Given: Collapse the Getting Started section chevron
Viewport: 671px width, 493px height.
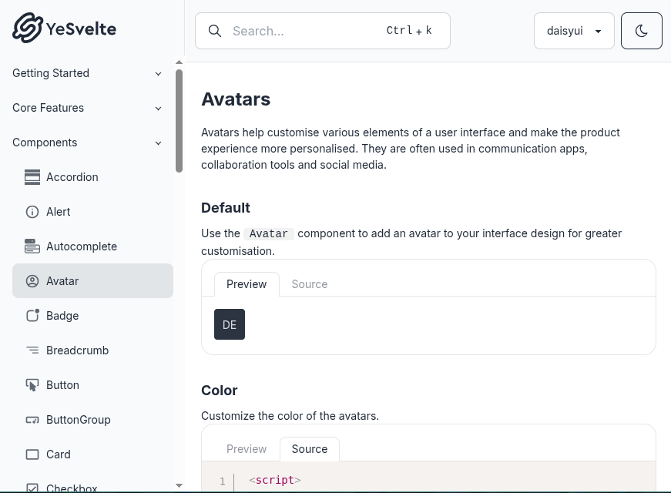Looking at the screenshot, I should (x=159, y=74).
